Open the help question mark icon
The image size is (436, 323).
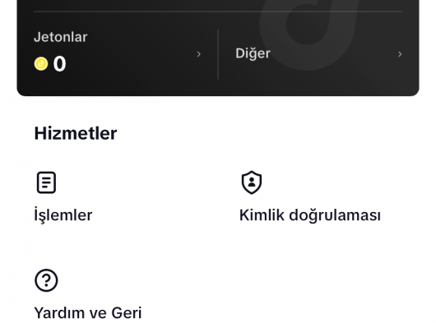click(x=46, y=280)
